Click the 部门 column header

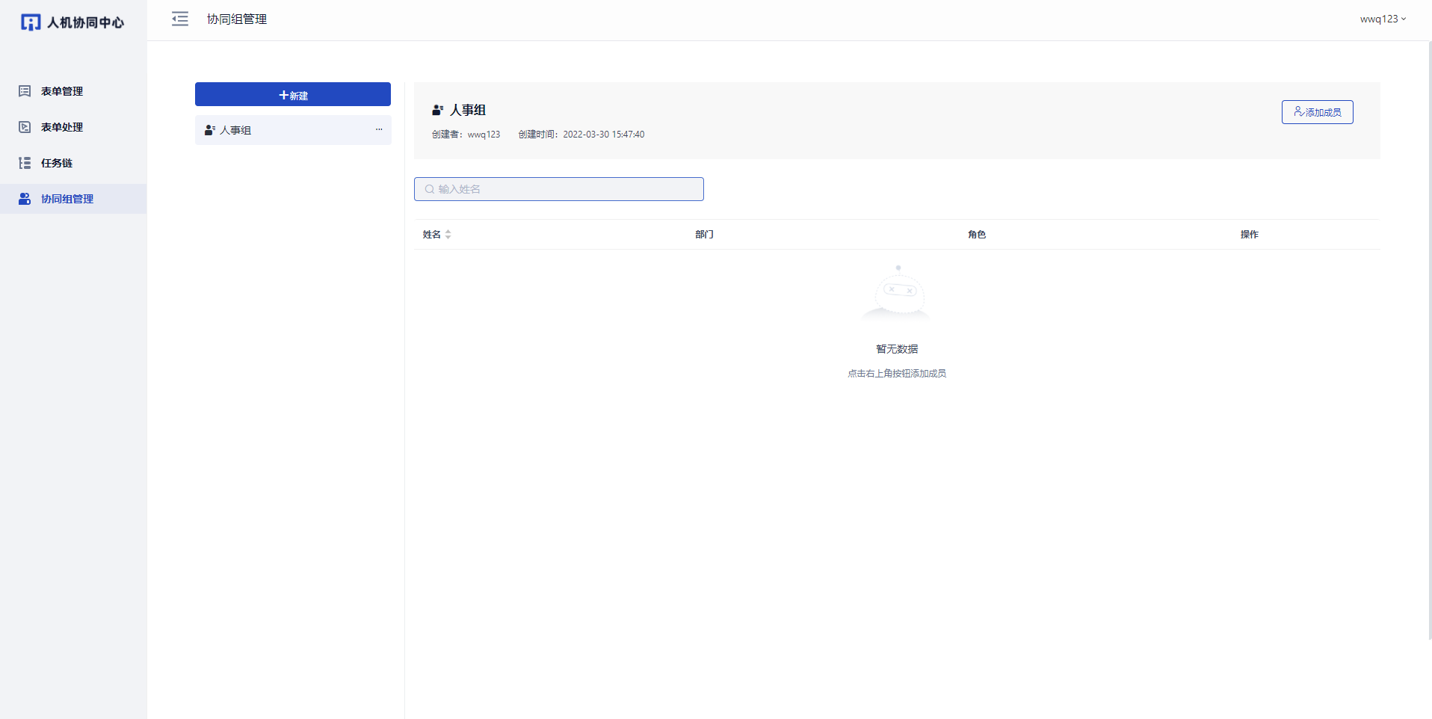[704, 235]
